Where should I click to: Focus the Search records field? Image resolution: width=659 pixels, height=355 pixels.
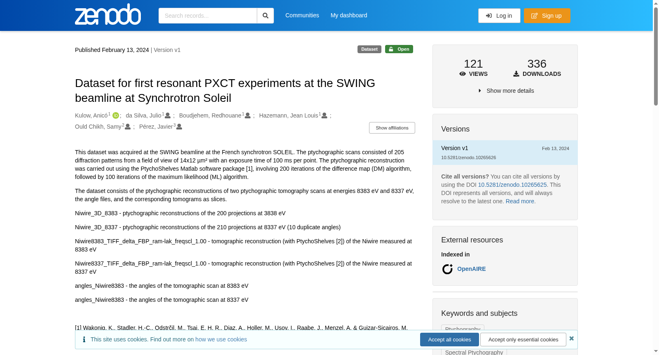[208, 16]
